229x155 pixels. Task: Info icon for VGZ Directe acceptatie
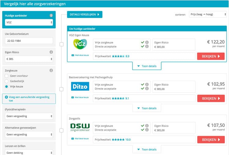pyautogui.click(x=147, y=46)
